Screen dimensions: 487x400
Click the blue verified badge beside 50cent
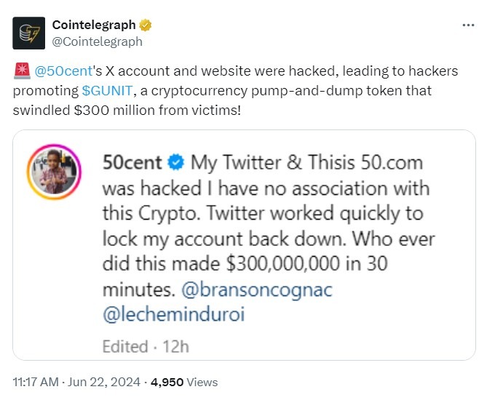(176, 161)
